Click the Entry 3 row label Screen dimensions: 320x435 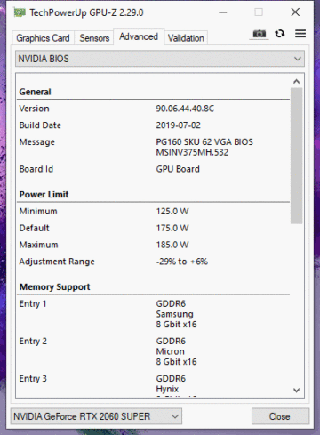coord(33,379)
